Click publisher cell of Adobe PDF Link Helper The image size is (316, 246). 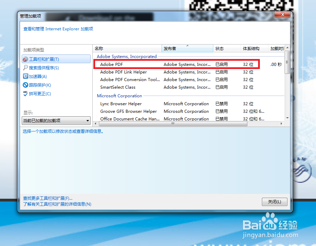click(x=187, y=72)
